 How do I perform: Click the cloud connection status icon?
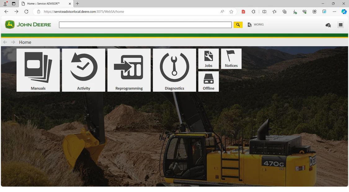(x=328, y=25)
